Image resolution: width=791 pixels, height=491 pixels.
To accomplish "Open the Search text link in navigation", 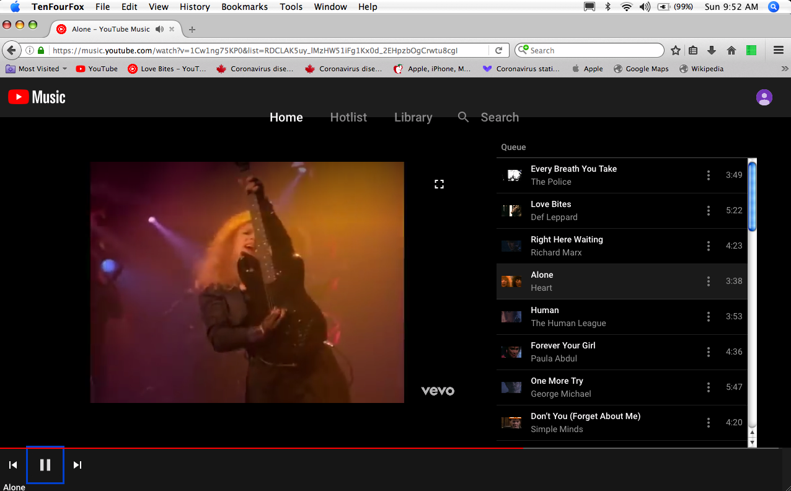I will point(500,117).
